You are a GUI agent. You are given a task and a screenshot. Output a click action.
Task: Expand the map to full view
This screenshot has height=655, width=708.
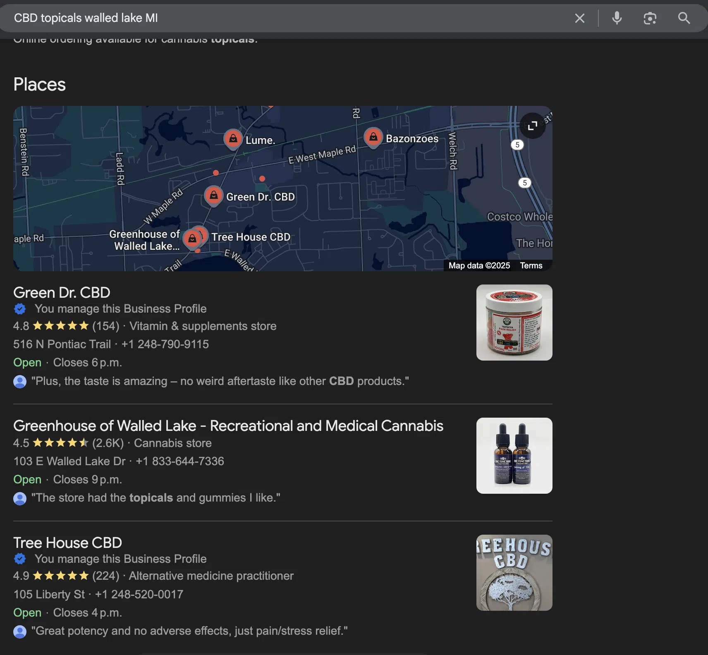click(533, 125)
